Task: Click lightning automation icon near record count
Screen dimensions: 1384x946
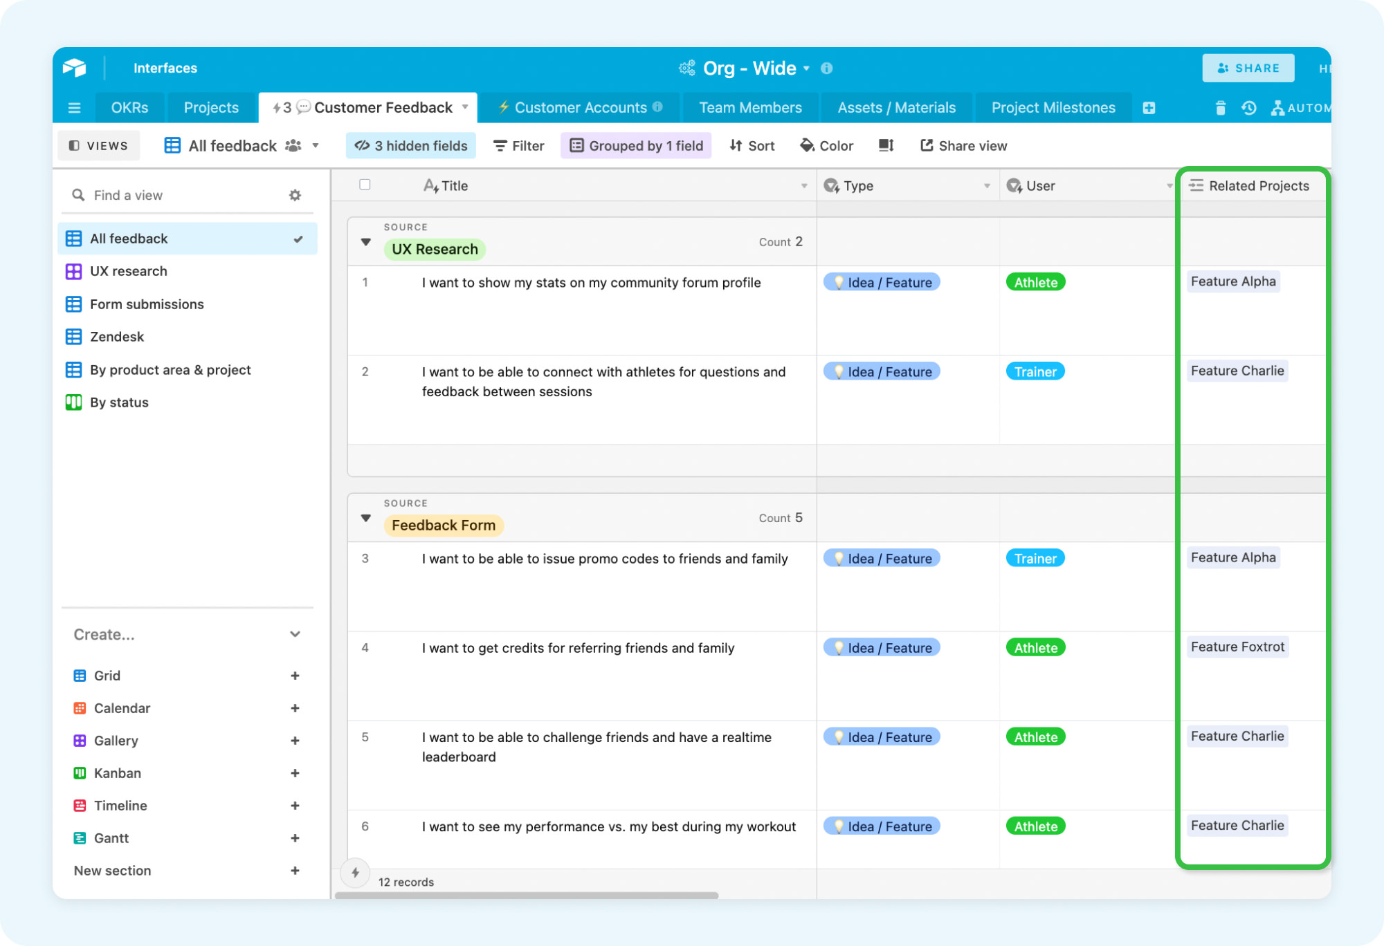Action: (355, 873)
